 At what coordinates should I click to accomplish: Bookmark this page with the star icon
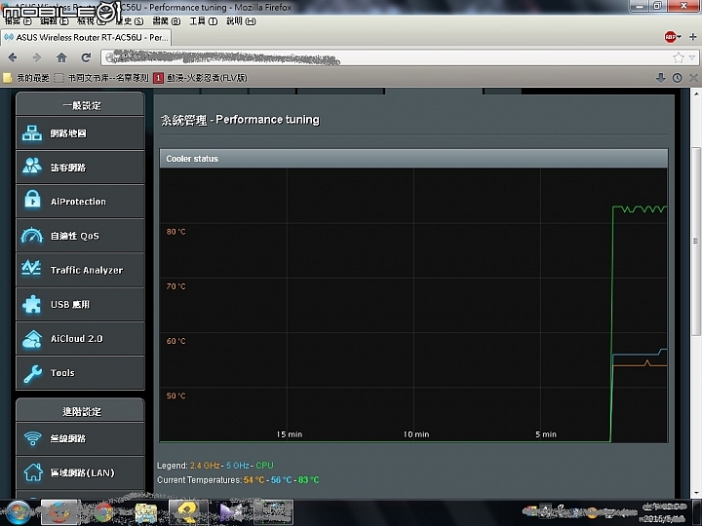point(679,57)
